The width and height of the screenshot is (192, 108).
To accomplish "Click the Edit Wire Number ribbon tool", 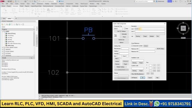I will coord(94,11).
